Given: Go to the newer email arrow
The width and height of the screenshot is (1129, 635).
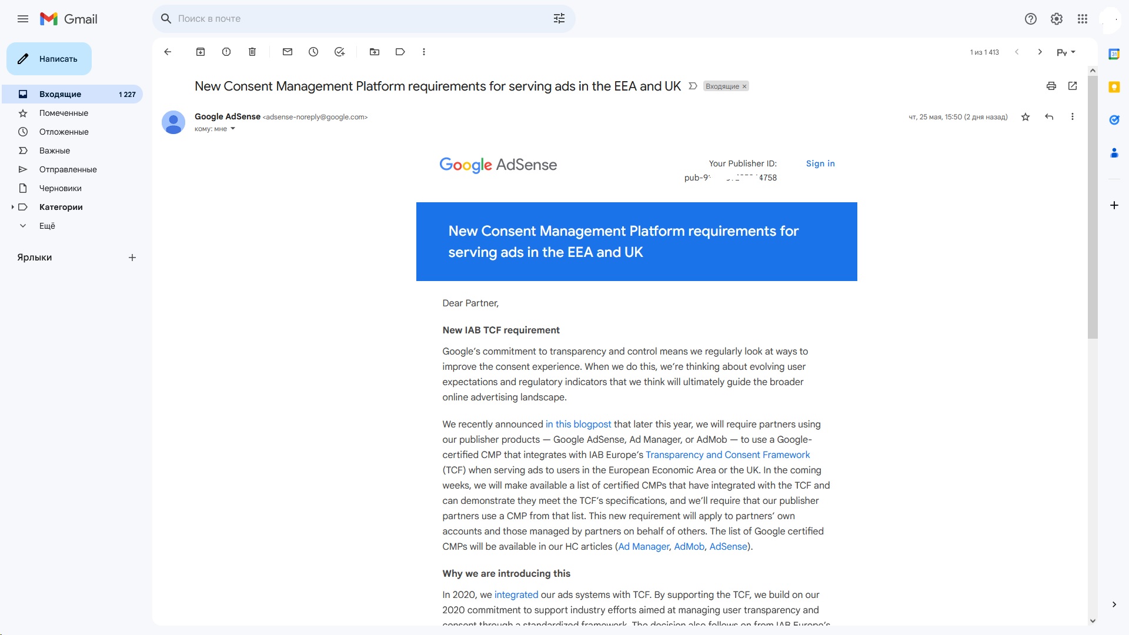Looking at the screenshot, I should coord(1017,52).
